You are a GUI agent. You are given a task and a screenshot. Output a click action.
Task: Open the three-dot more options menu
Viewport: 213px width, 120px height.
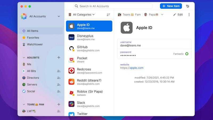[189, 15]
